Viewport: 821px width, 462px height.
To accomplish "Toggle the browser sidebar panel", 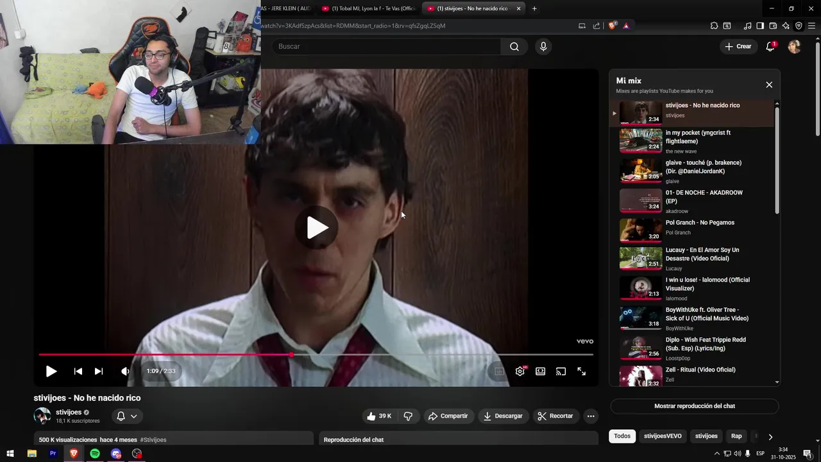I will pyautogui.click(x=760, y=26).
